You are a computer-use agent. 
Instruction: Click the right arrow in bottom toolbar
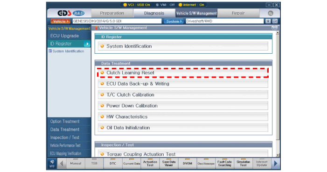[x=276, y=164]
